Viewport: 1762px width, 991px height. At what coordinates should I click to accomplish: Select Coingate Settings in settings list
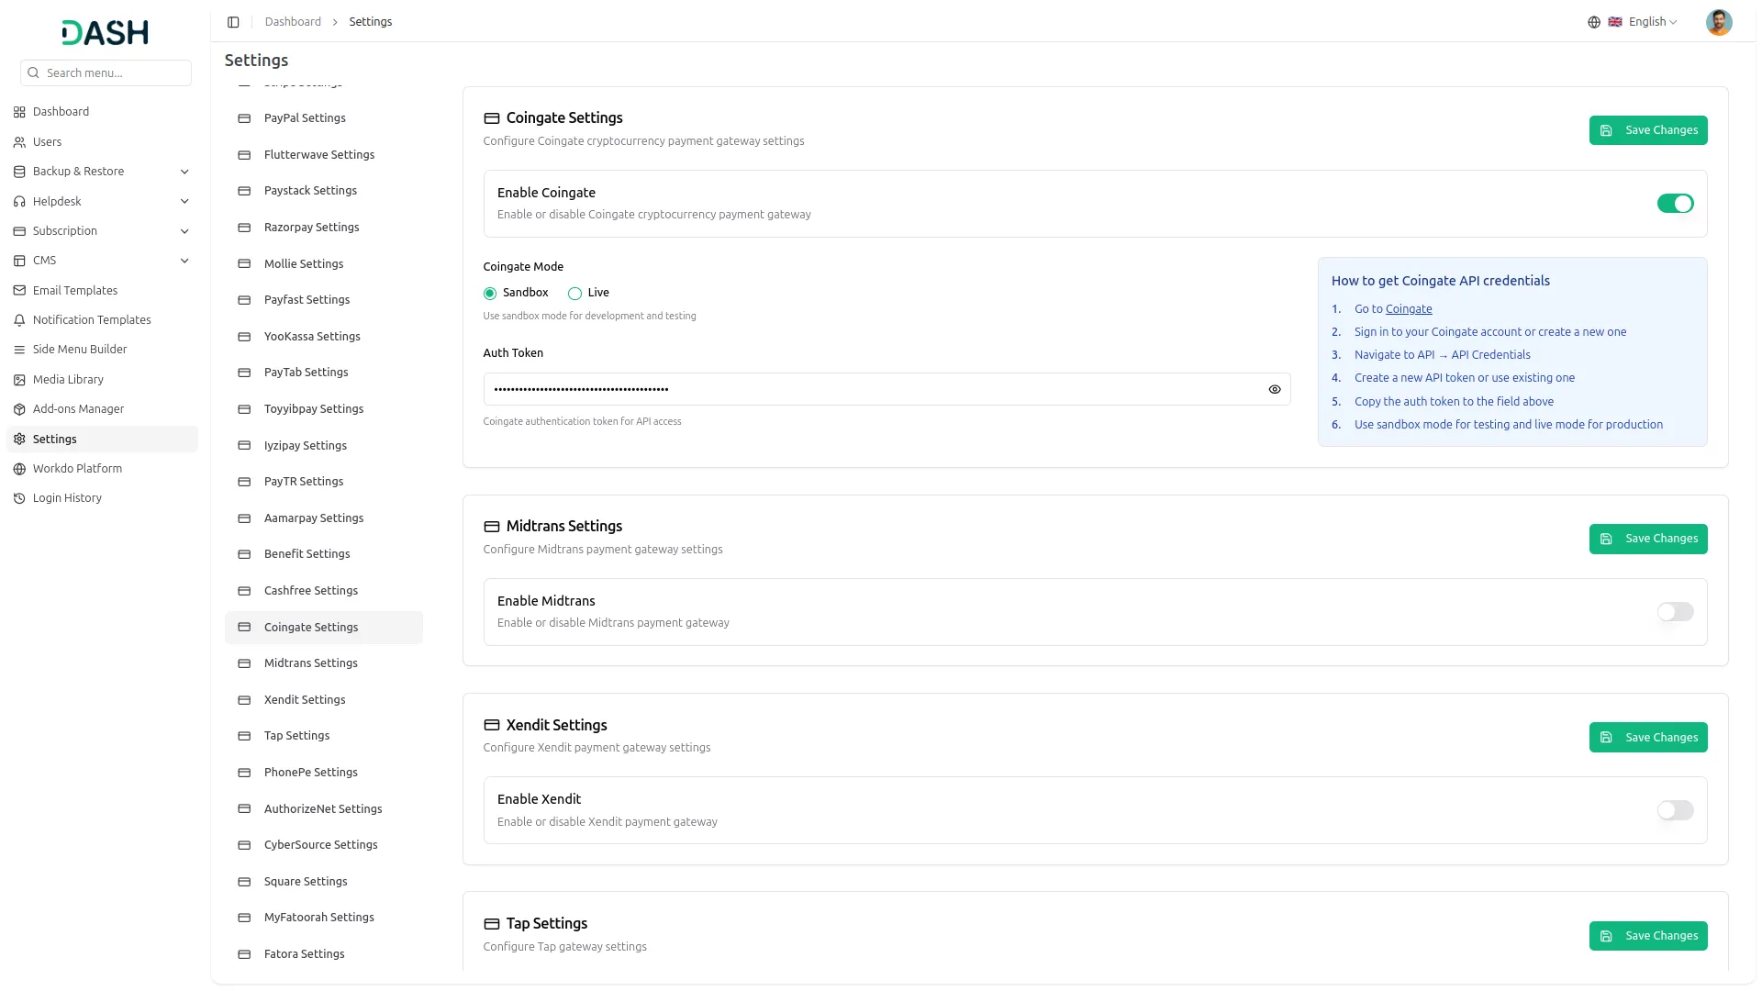324,628
